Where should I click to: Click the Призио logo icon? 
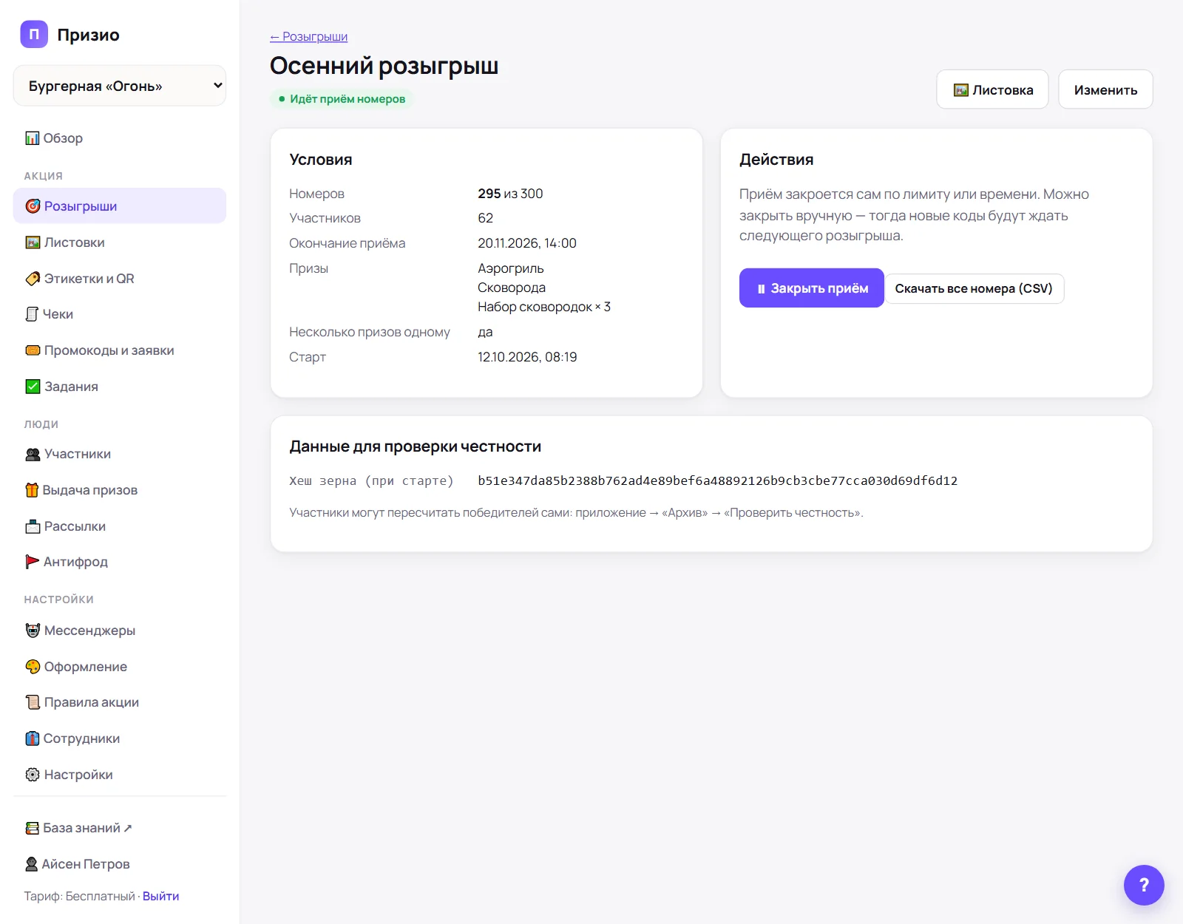[34, 34]
